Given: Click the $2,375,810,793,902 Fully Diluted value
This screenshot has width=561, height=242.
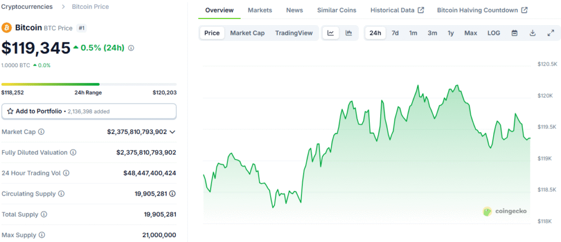Looking at the screenshot, I should click(x=146, y=152).
